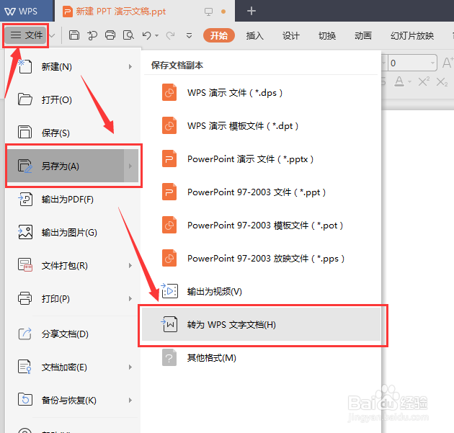Choose 分享文档(D) in file menu
This screenshot has width=454, height=433.
pos(74,334)
